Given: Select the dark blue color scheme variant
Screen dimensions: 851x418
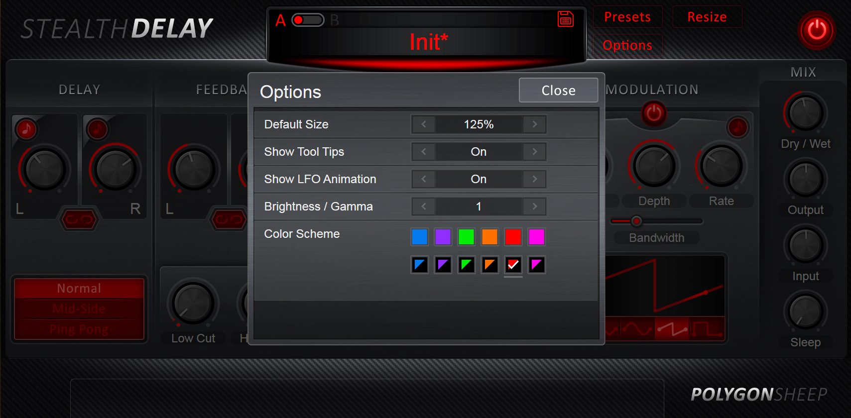Looking at the screenshot, I should pos(420,265).
